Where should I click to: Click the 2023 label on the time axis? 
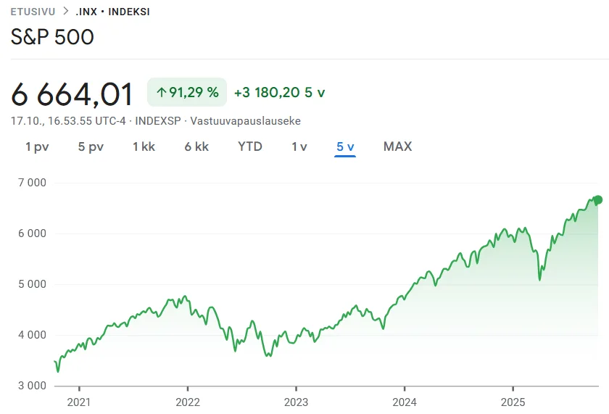(296, 401)
